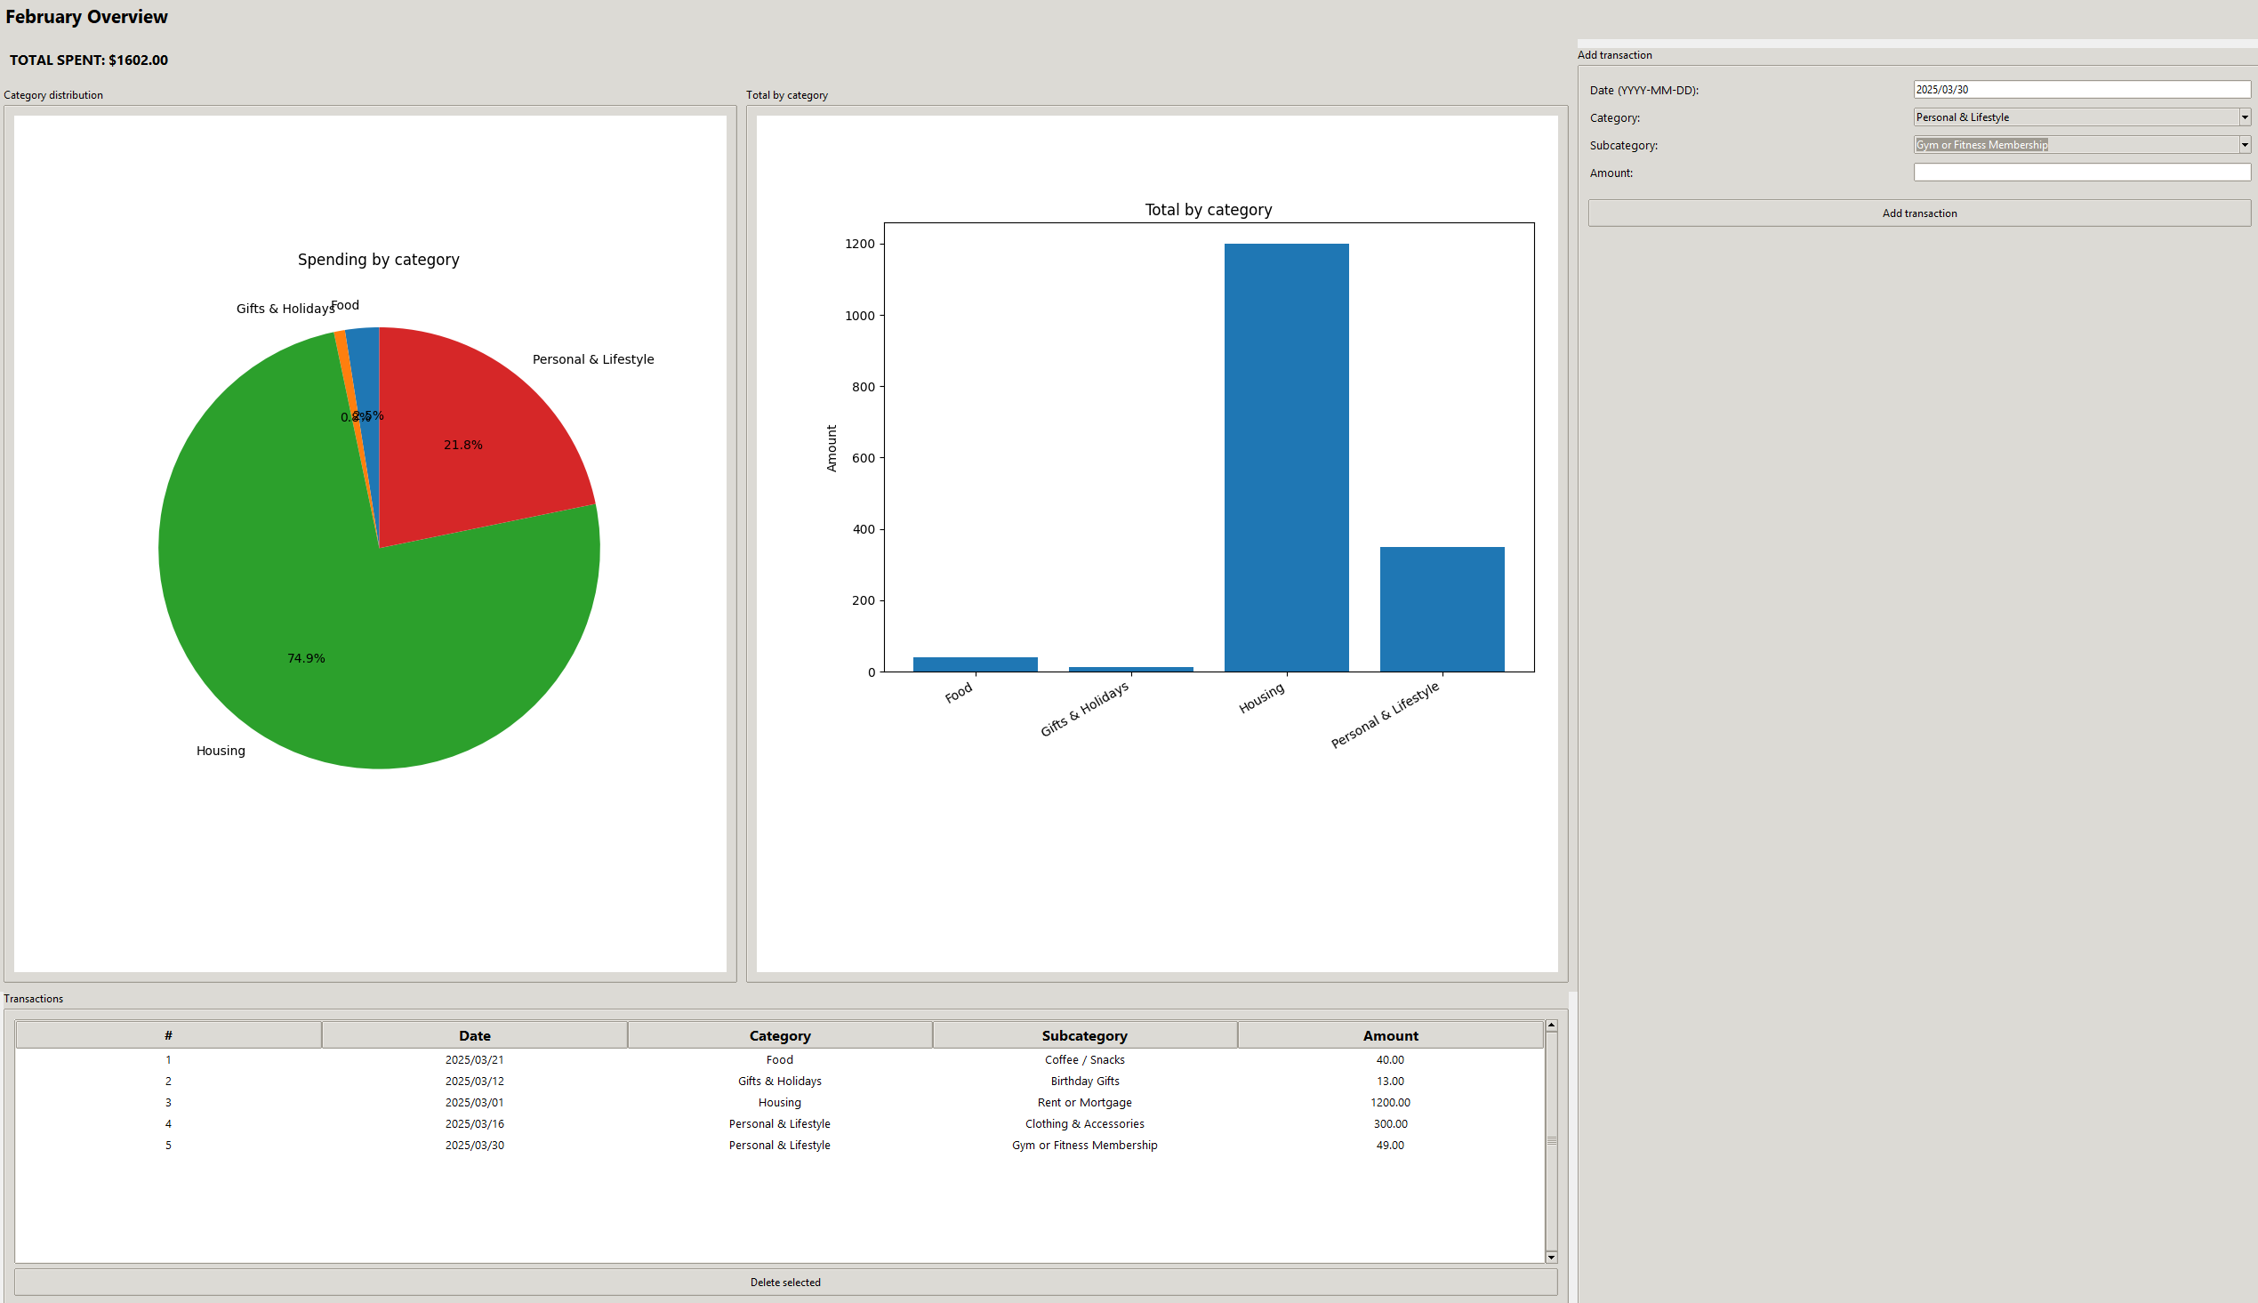2258x1303 pixels.
Task: Sort by the Date column header
Action: pos(474,1035)
